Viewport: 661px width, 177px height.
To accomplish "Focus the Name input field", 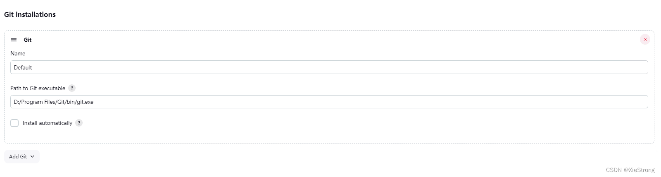I will 329,67.
